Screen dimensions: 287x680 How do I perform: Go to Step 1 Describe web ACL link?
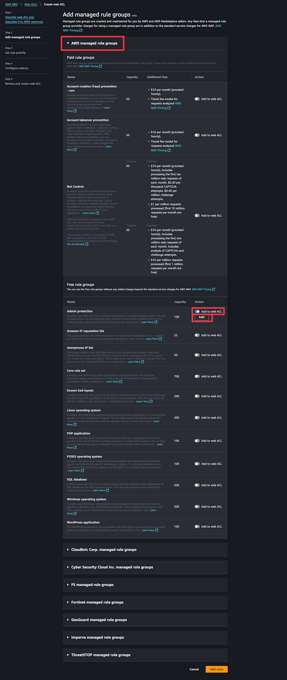click(x=24, y=19)
